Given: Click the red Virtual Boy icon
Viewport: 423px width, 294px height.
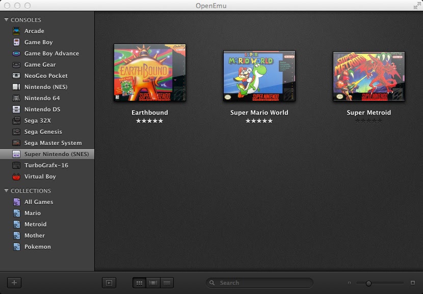Looking at the screenshot, I should tap(16, 177).
